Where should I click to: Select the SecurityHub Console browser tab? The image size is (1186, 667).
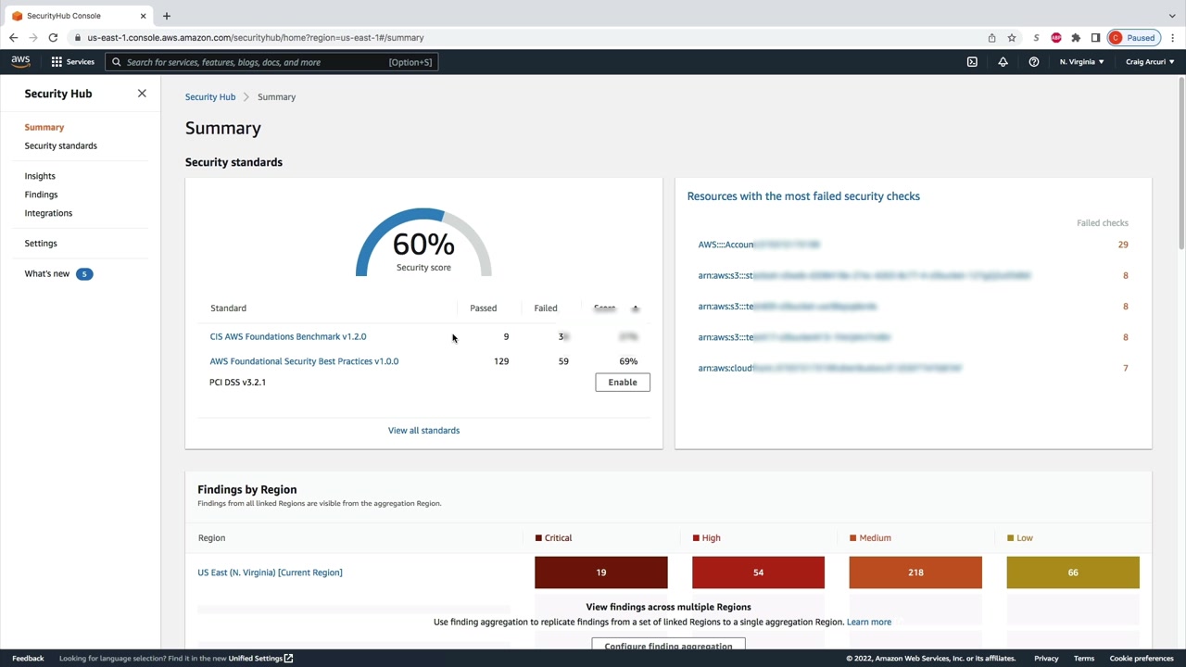tap(79, 16)
